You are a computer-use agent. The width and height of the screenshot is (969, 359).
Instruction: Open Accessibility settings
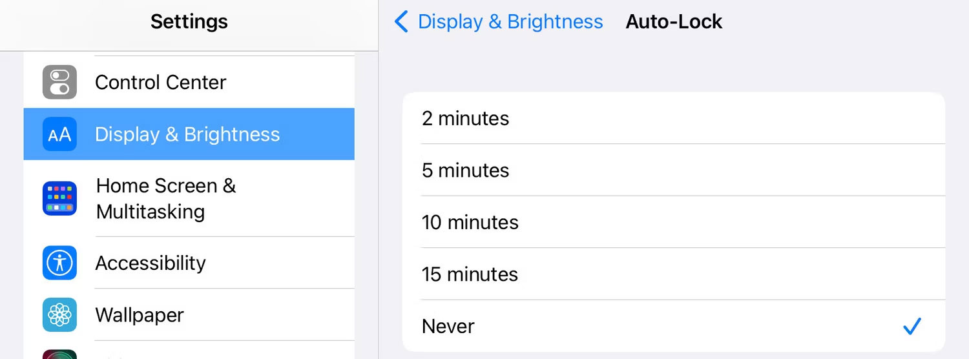pyautogui.click(x=189, y=263)
